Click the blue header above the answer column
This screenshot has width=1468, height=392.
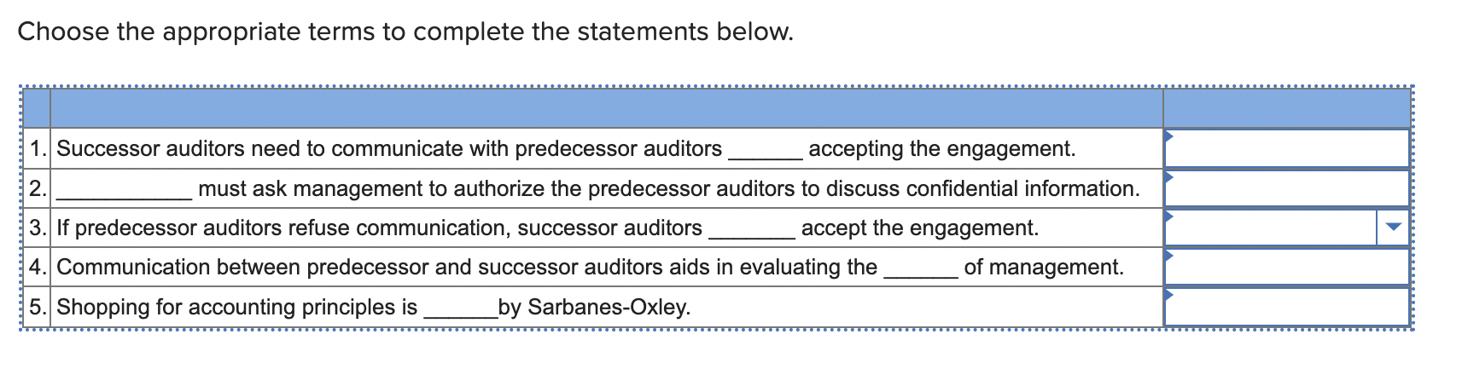click(1286, 108)
